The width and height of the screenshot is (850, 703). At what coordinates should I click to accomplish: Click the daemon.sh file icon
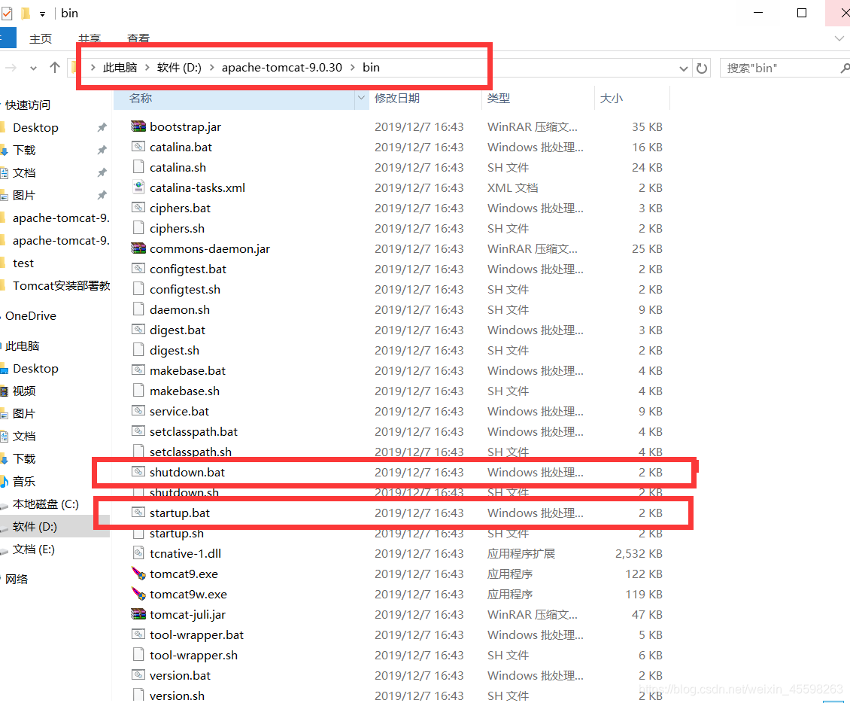coord(138,309)
